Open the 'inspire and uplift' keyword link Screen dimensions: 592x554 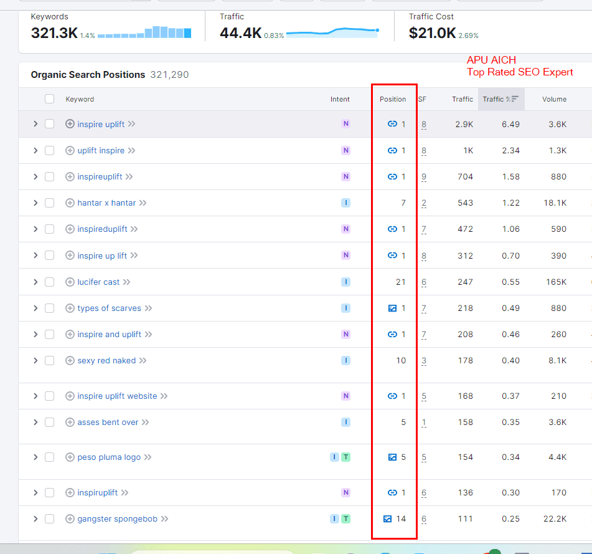pos(110,334)
